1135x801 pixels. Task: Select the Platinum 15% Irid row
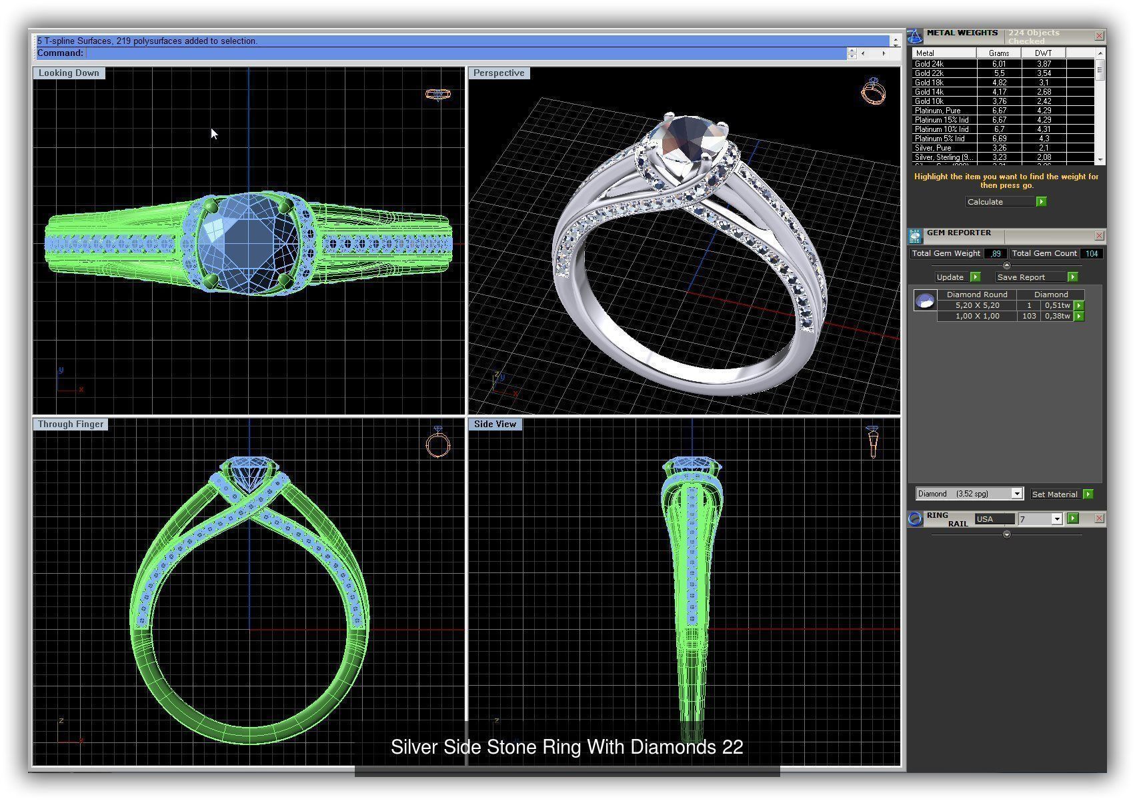pyautogui.click(x=1003, y=120)
